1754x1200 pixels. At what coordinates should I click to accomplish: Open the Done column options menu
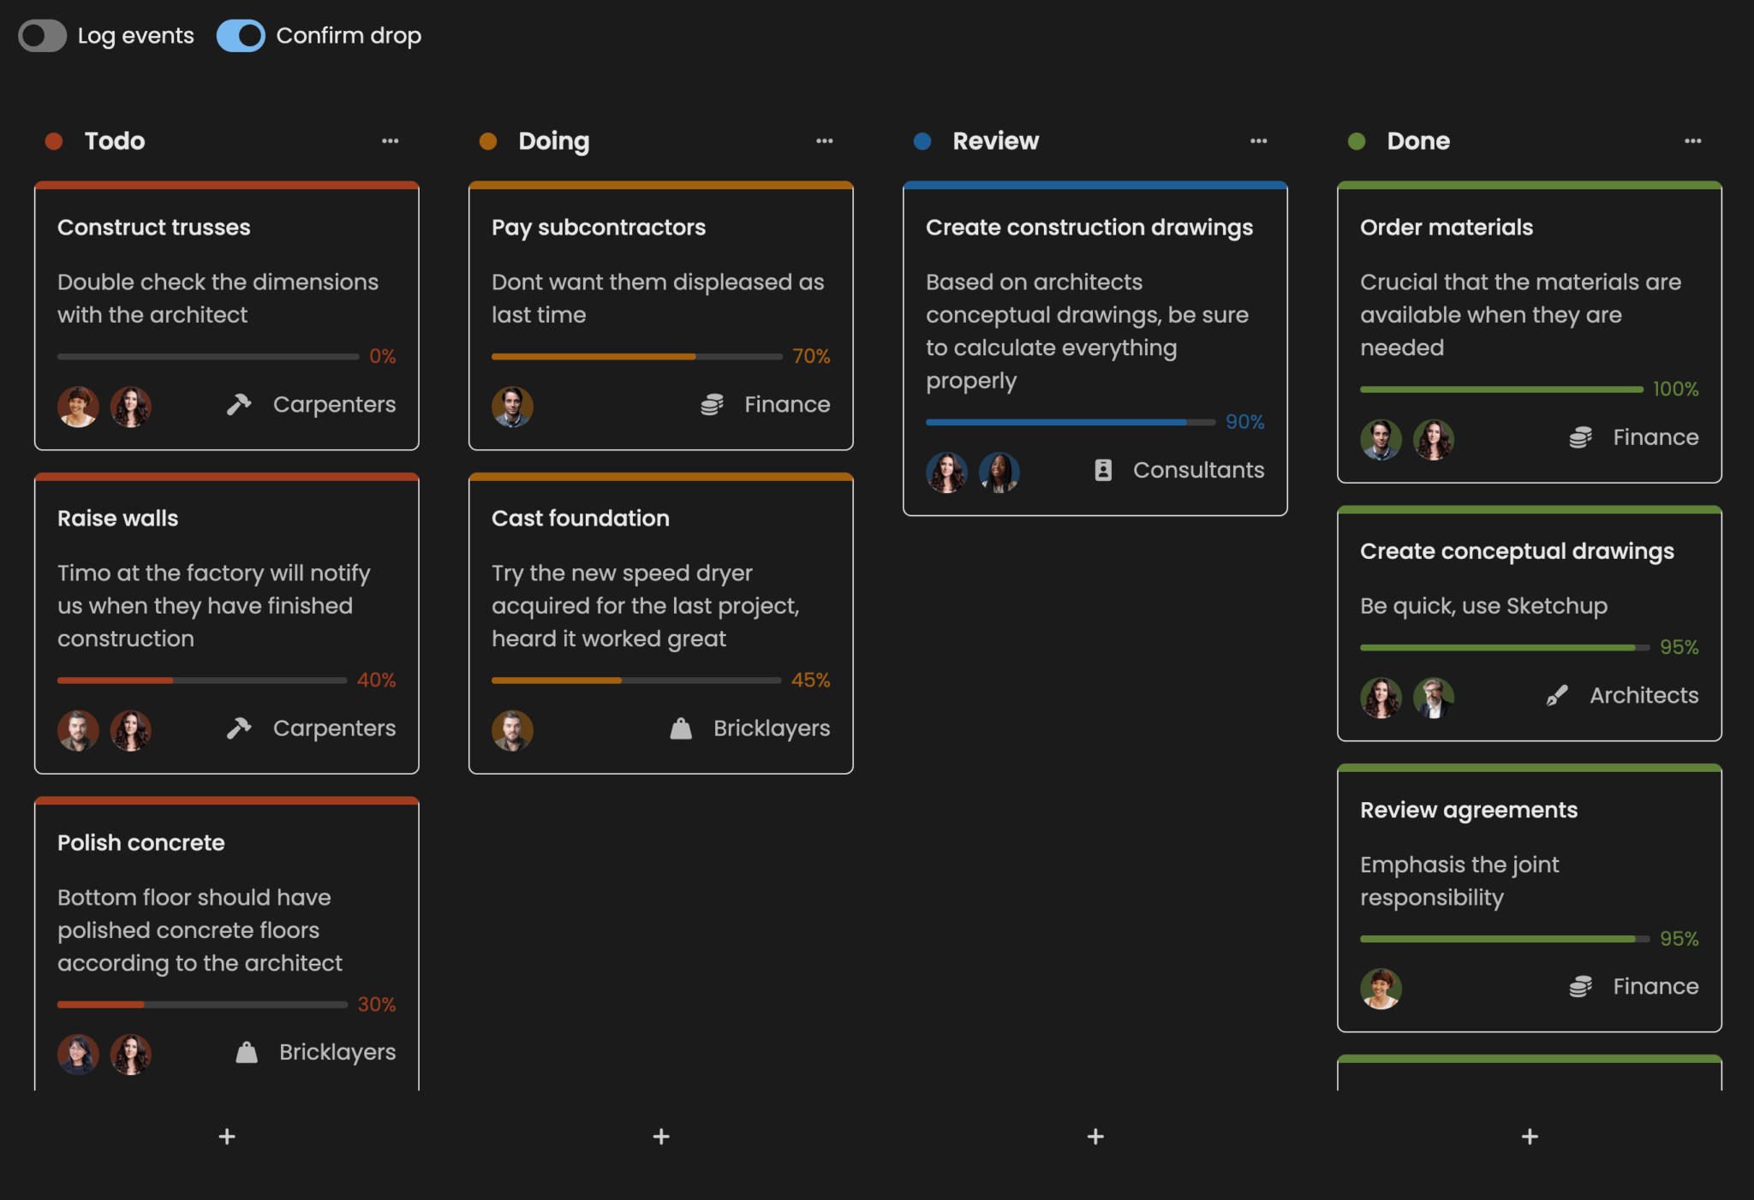1693,141
